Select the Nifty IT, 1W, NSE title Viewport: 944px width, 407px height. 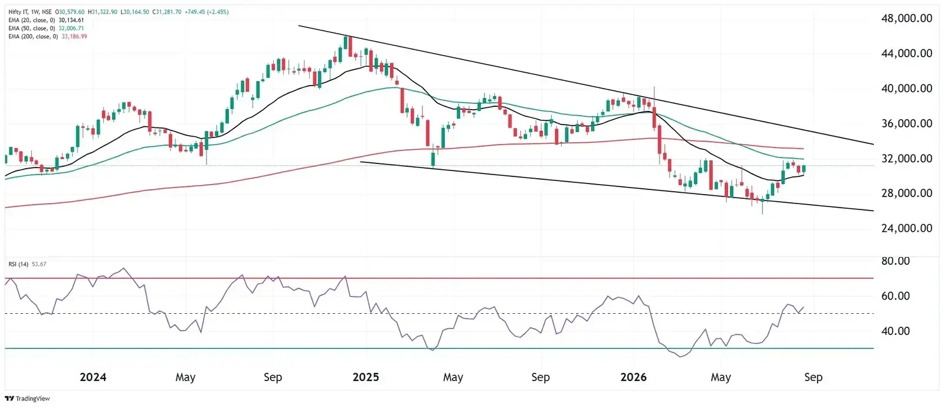click(30, 12)
